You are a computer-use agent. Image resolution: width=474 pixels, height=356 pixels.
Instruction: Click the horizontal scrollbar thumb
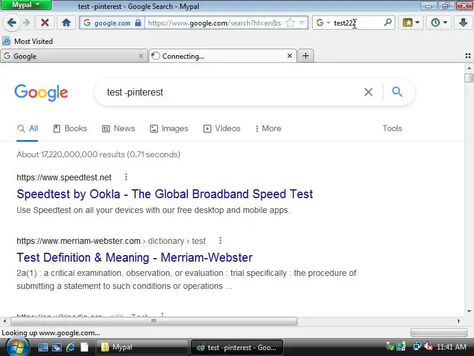[154, 321]
